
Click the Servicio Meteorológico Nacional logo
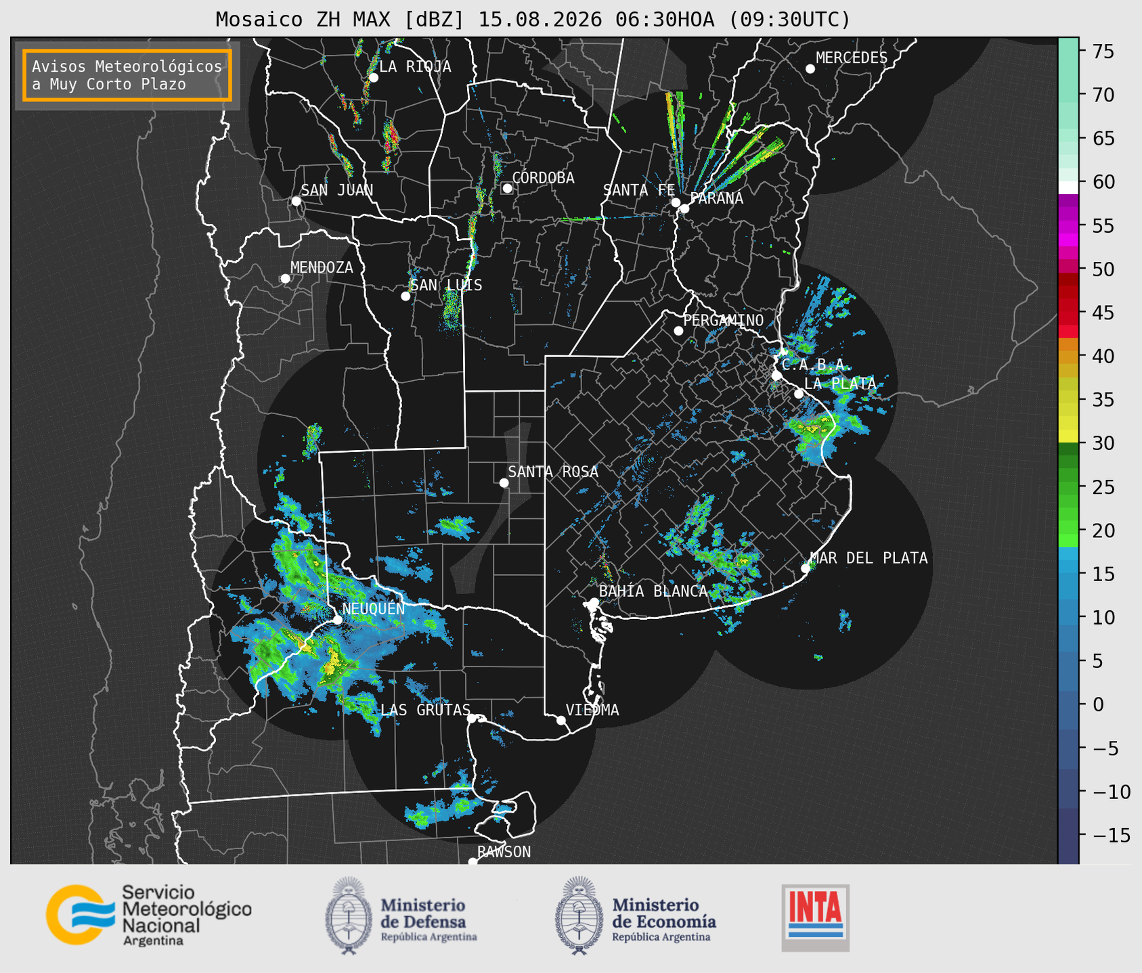point(148,915)
